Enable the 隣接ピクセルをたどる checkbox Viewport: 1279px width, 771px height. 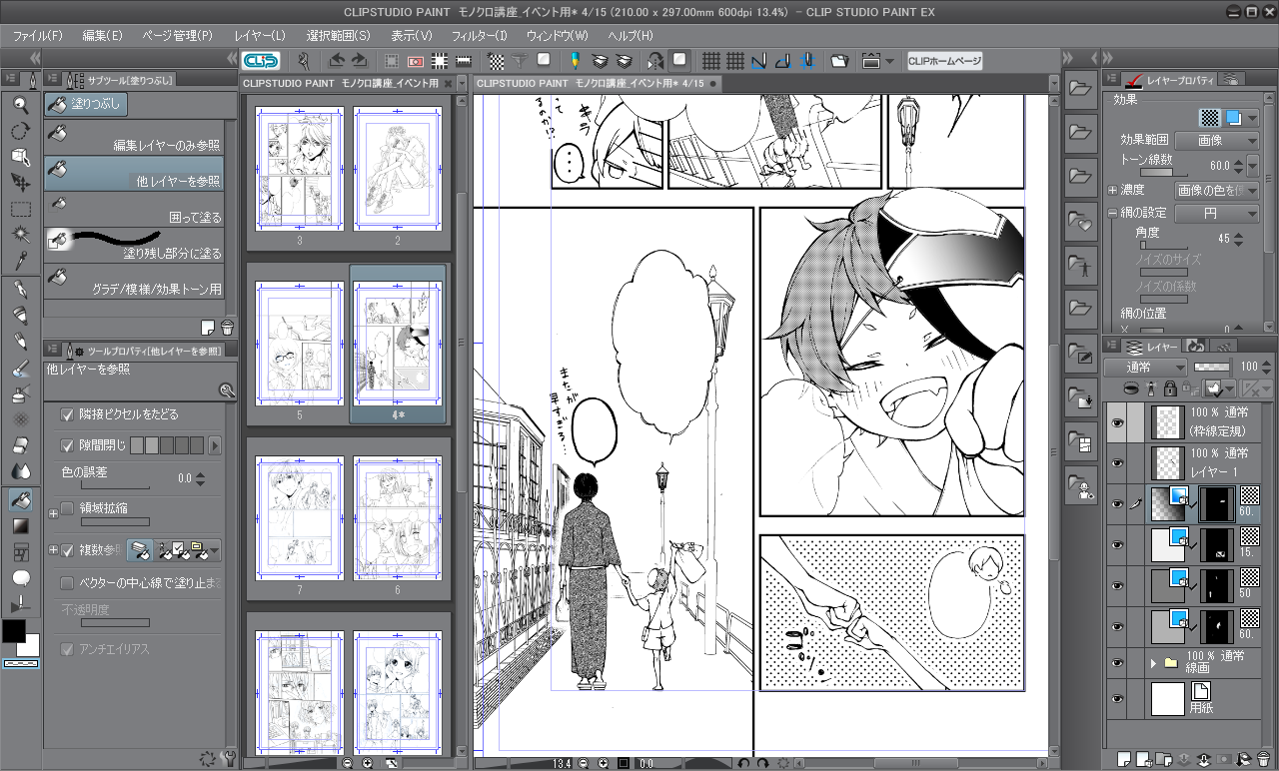click(x=67, y=414)
